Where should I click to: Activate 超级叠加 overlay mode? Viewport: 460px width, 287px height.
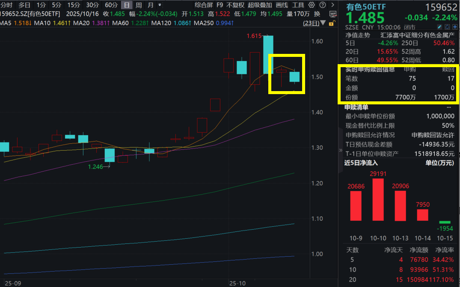[258, 5]
